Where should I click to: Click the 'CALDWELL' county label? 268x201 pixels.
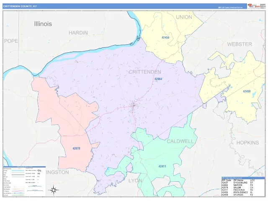pos(180,142)
